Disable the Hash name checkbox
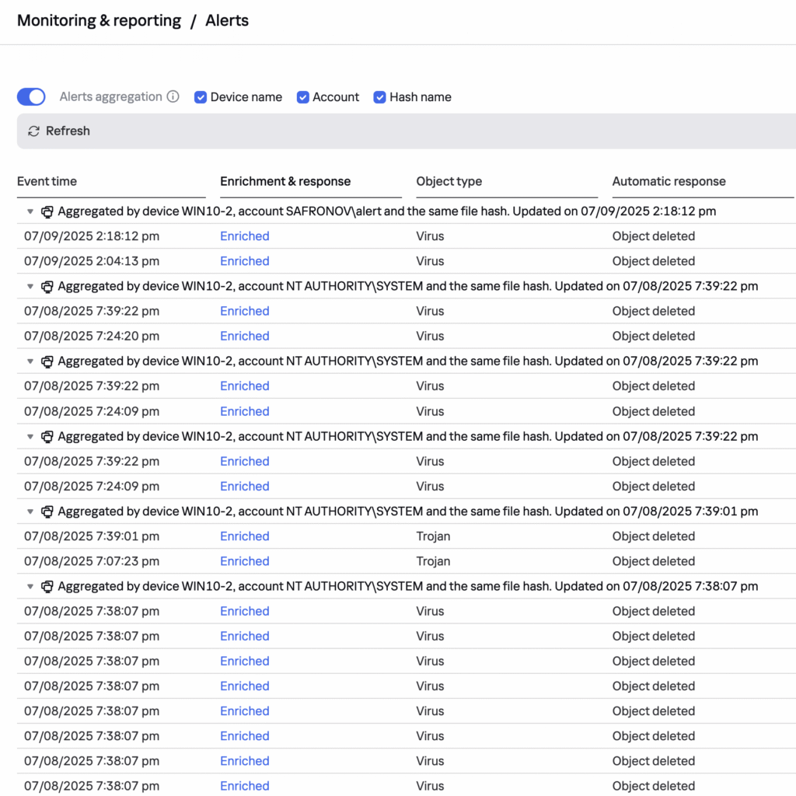Screen dimensions: 796x796 click(380, 97)
